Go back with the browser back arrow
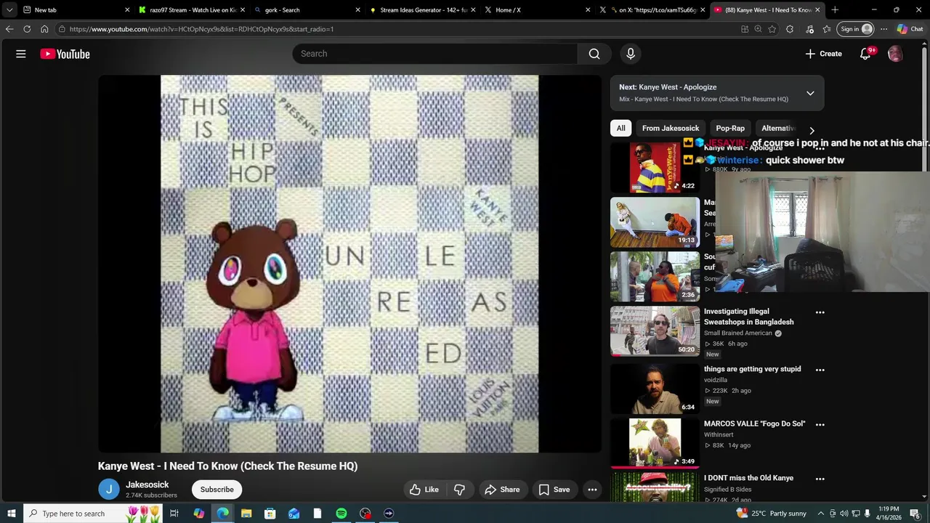Image resolution: width=930 pixels, height=523 pixels. coord(9,29)
